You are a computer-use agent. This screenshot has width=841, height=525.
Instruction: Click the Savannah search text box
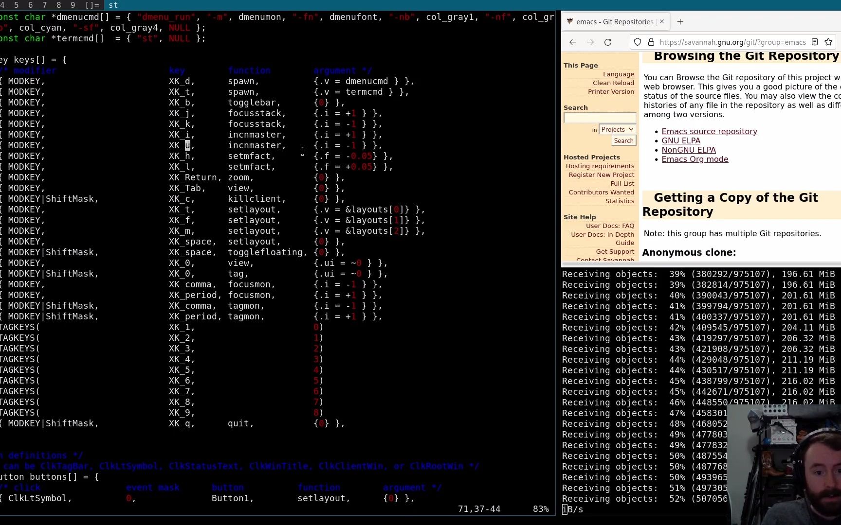pos(600,118)
